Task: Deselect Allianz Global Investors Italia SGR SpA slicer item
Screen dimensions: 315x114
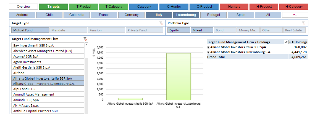Action: coord(48,78)
